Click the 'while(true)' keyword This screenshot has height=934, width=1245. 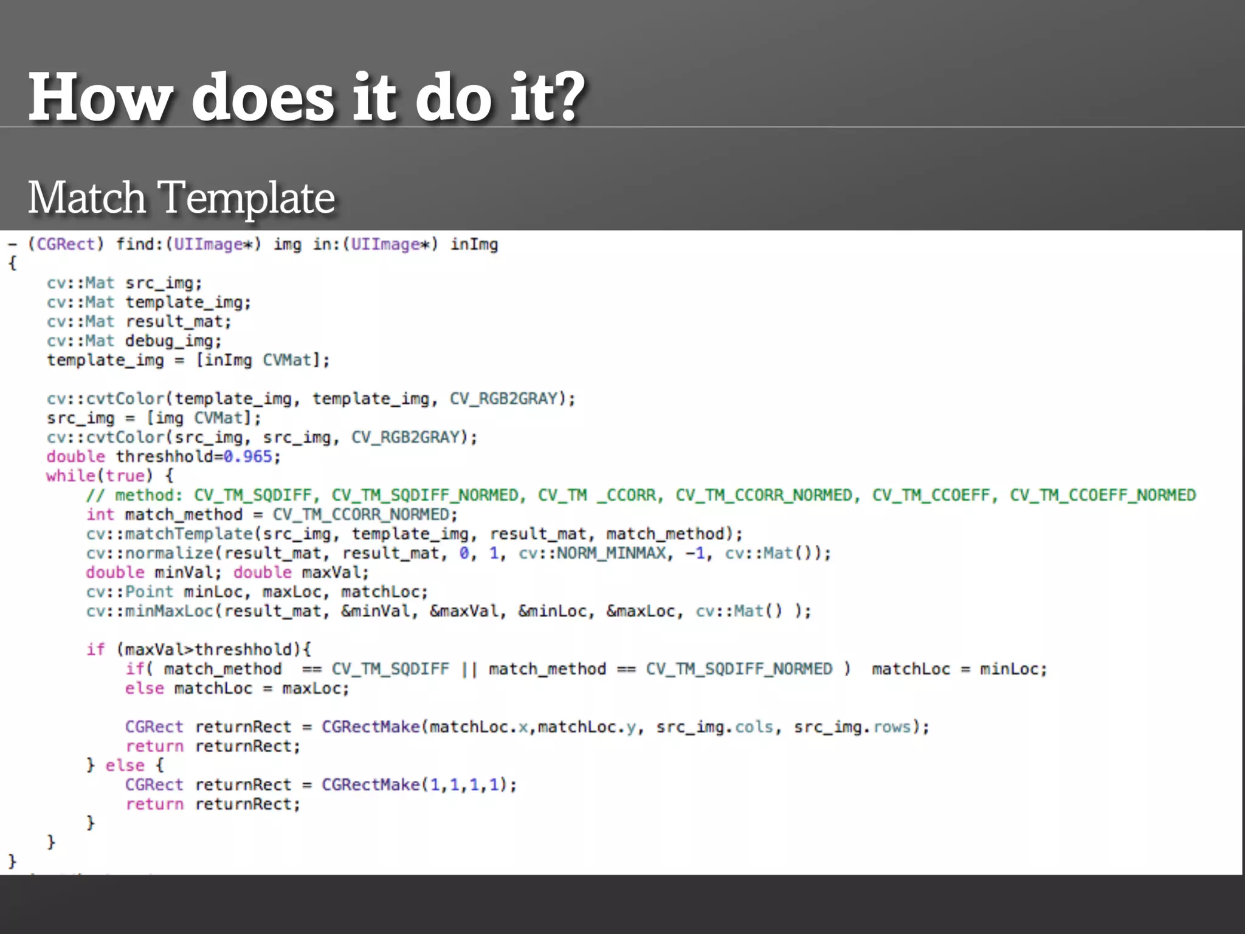[x=100, y=476]
